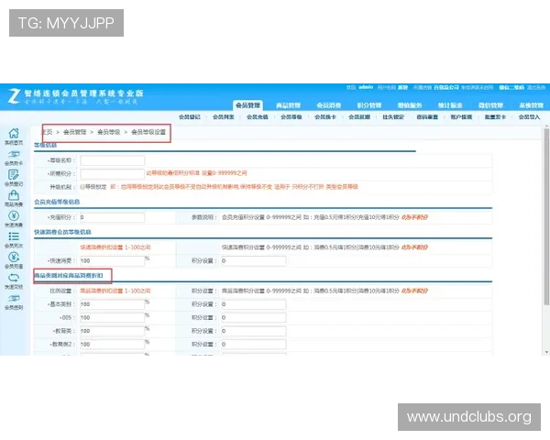Open 会员列表 in the submenu bar

(224, 116)
